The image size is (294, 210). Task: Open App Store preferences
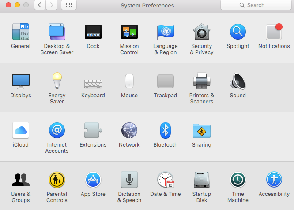tap(93, 180)
